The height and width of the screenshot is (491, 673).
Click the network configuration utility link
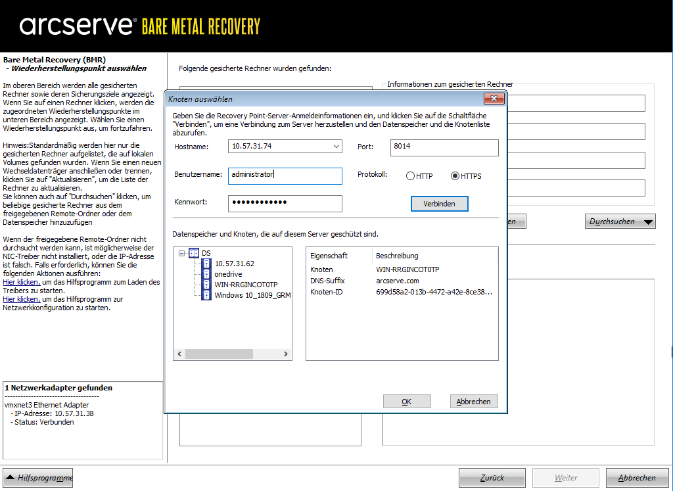22,299
